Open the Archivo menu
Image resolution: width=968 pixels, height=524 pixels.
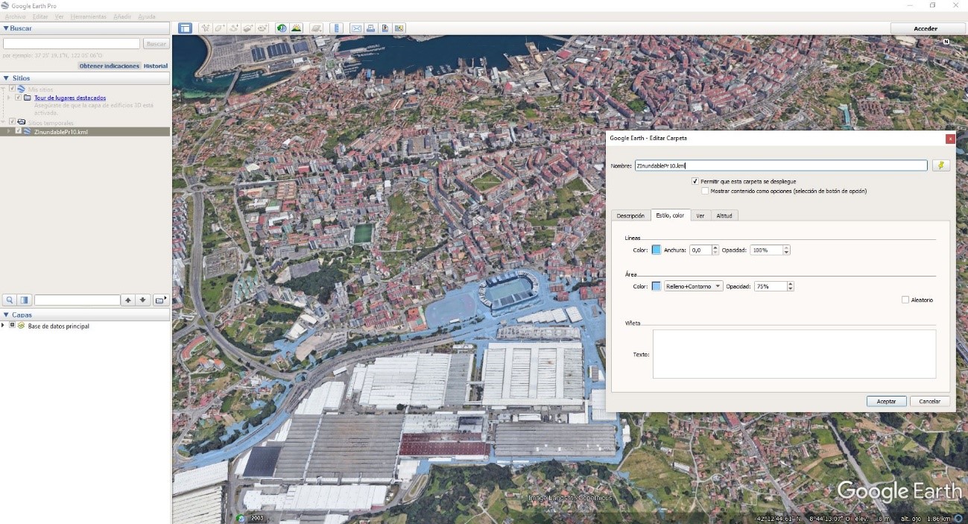point(15,16)
